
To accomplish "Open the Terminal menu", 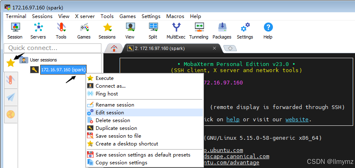I will [16, 16].
